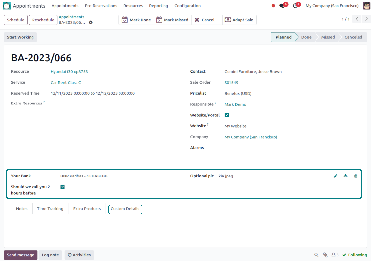371x261 pixels.
Task: Click the reserved time range value
Action: (x=93, y=93)
